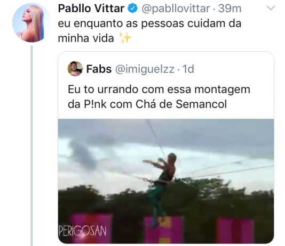Click the 1d timestamp on the quoted tweet

(x=188, y=69)
